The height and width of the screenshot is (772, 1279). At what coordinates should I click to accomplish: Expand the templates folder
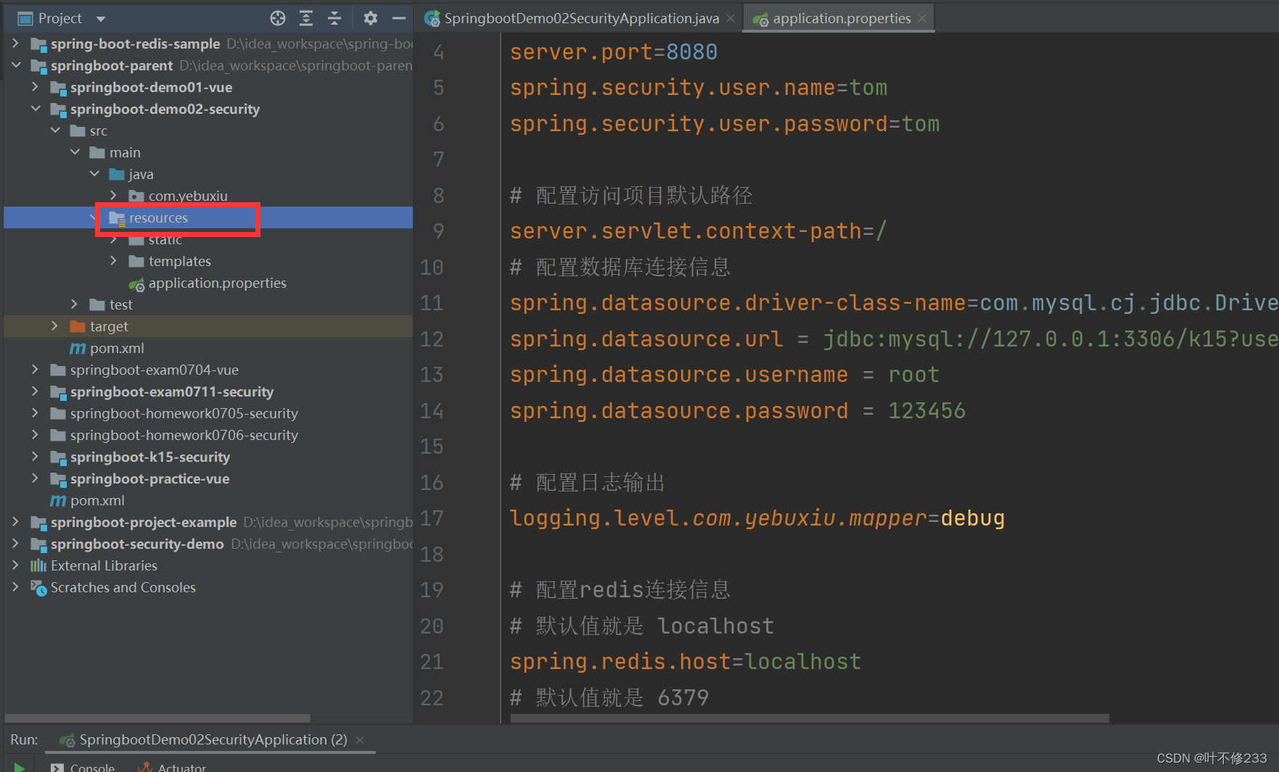pos(114,261)
